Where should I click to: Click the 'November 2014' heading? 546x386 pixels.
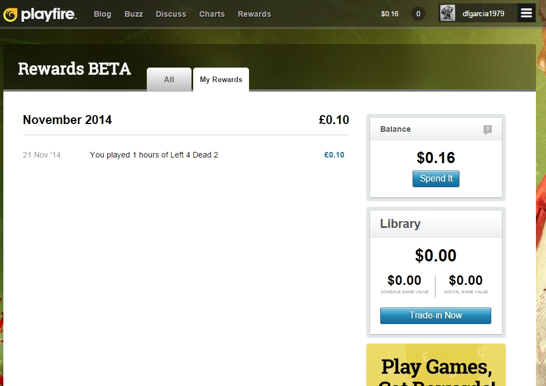[x=67, y=120]
